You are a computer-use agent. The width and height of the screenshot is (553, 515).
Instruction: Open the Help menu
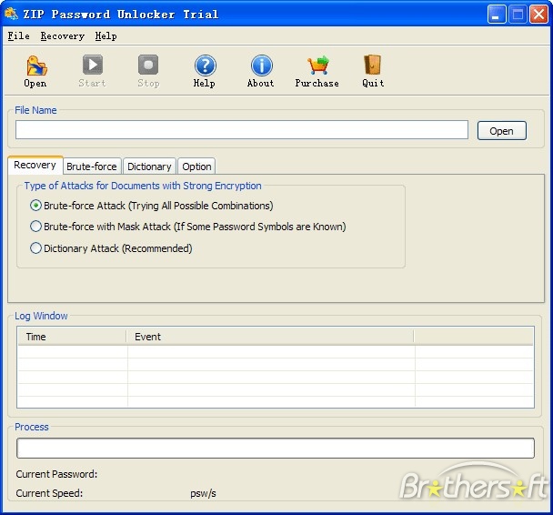tap(106, 36)
